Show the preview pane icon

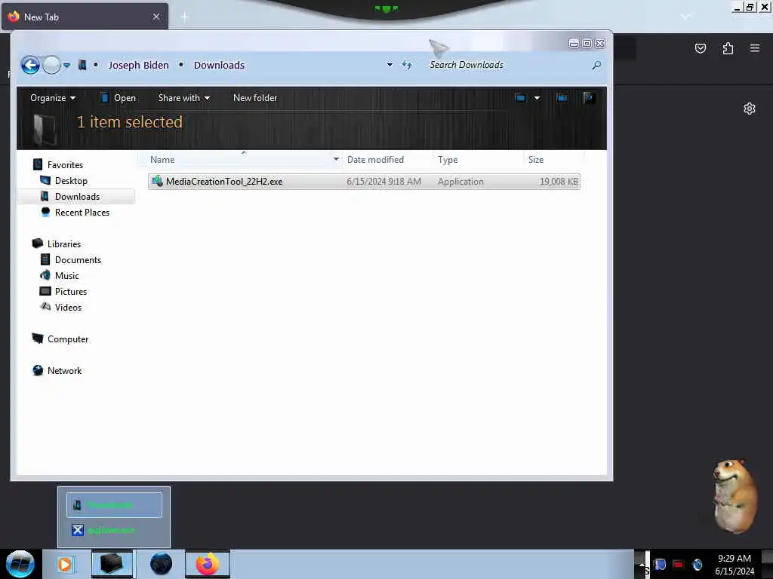coord(562,98)
